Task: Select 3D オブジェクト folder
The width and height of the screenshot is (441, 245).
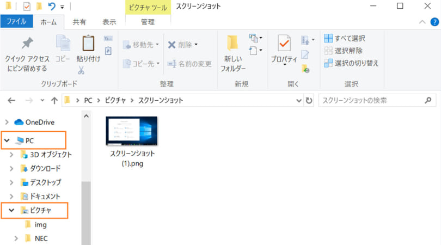Action: (51, 155)
